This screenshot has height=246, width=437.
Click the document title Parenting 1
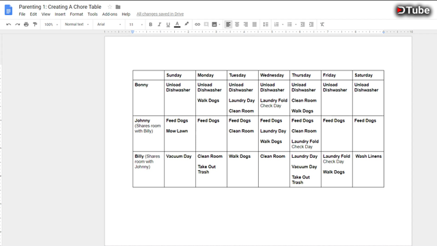pyautogui.click(x=60, y=7)
